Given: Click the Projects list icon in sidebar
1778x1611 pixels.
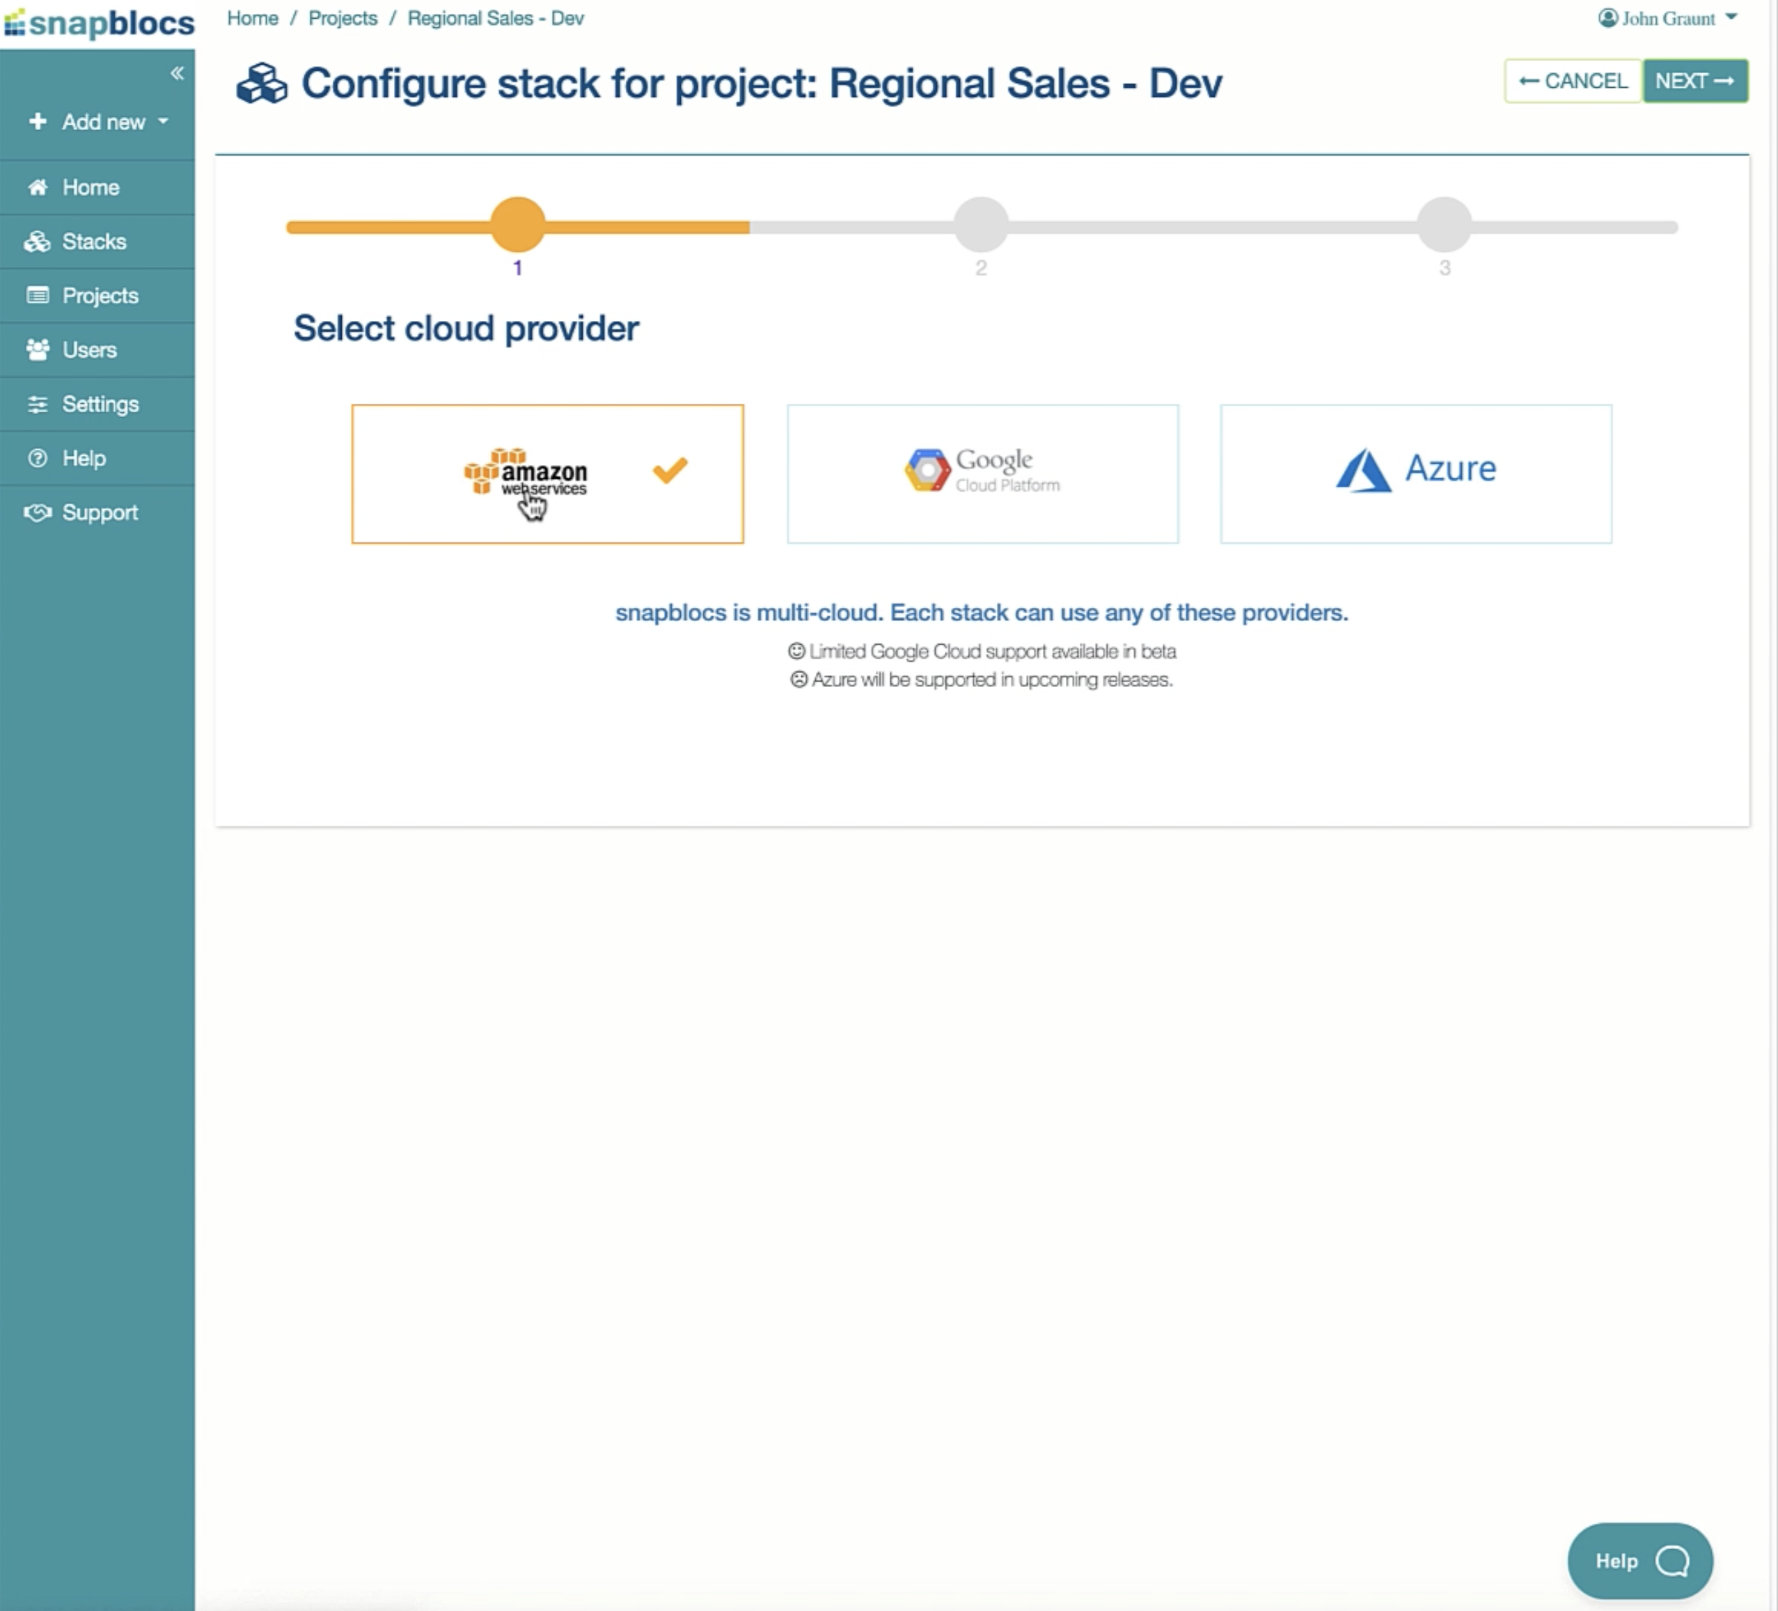Looking at the screenshot, I should pos(37,295).
